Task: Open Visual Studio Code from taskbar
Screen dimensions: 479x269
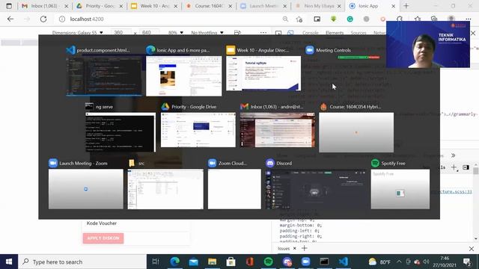Action: [343, 262]
